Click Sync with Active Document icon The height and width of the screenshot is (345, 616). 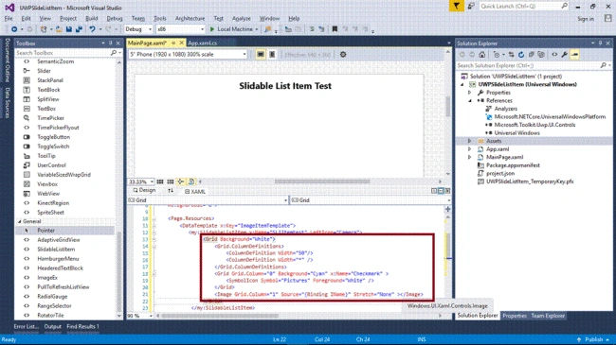[511, 55]
